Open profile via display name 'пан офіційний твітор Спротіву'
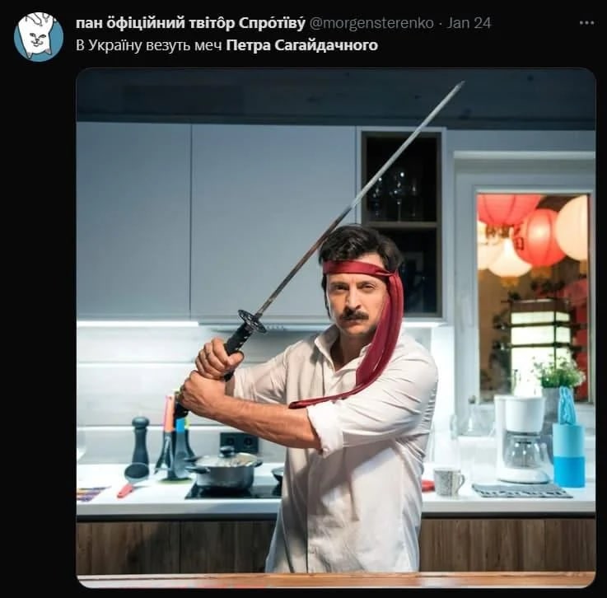The height and width of the screenshot is (598, 607). click(190, 23)
